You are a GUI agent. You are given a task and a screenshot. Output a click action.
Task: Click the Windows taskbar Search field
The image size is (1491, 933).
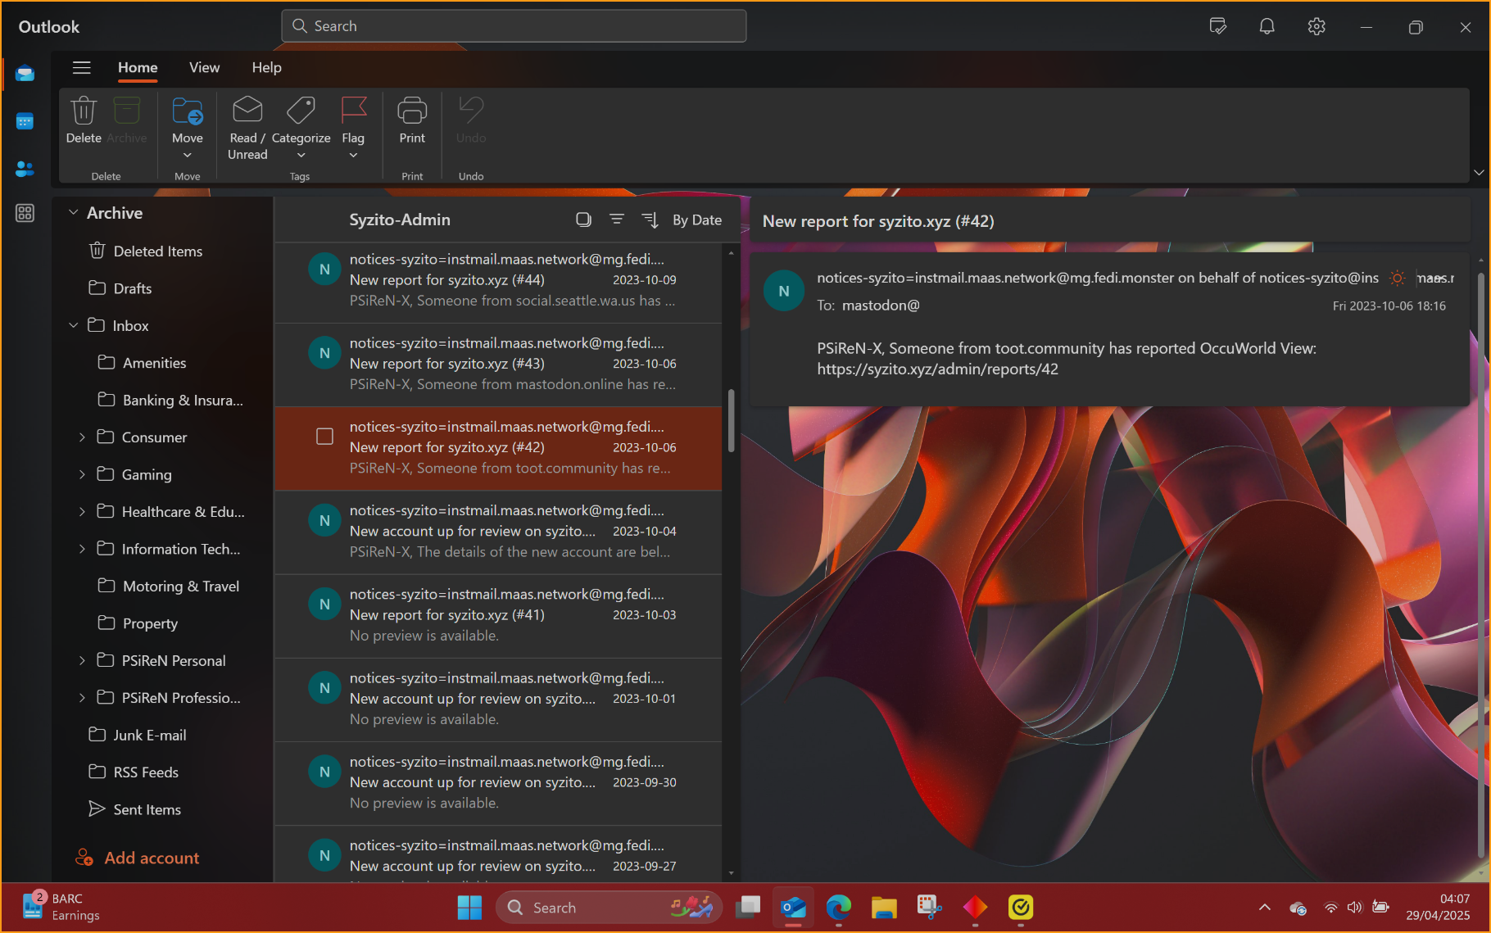[x=609, y=908]
